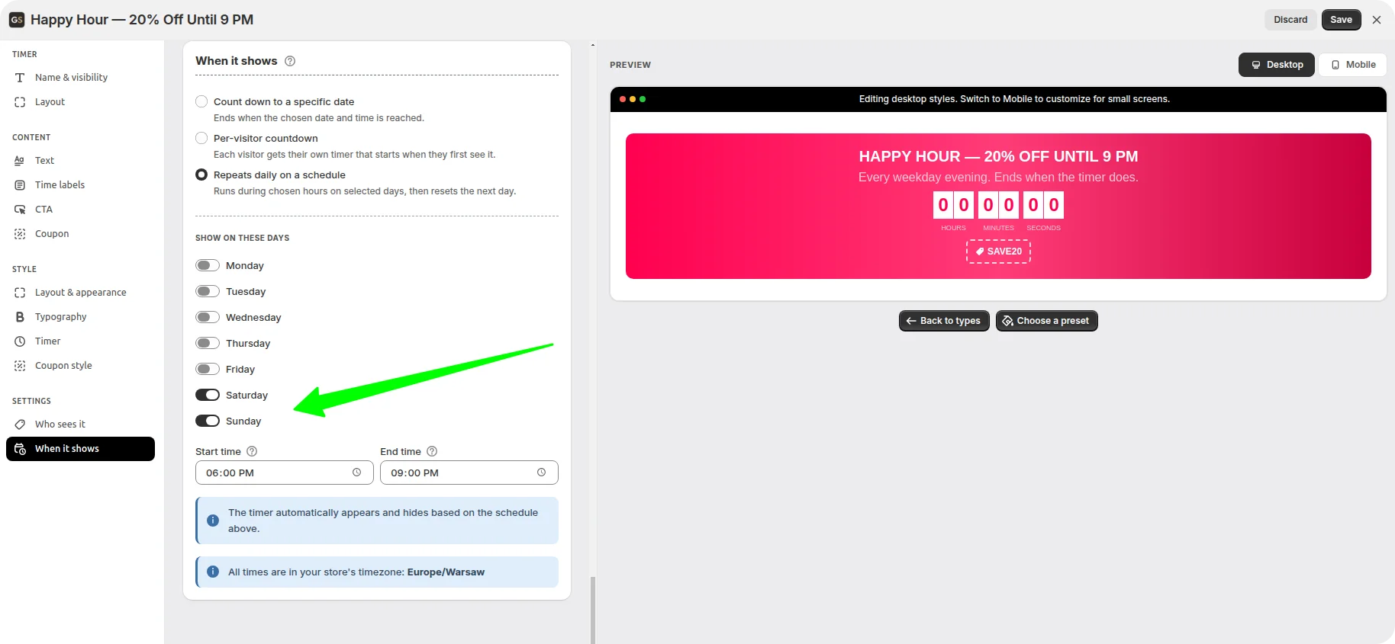
Task: Enable the Wednesday toggle
Action: coord(208,317)
